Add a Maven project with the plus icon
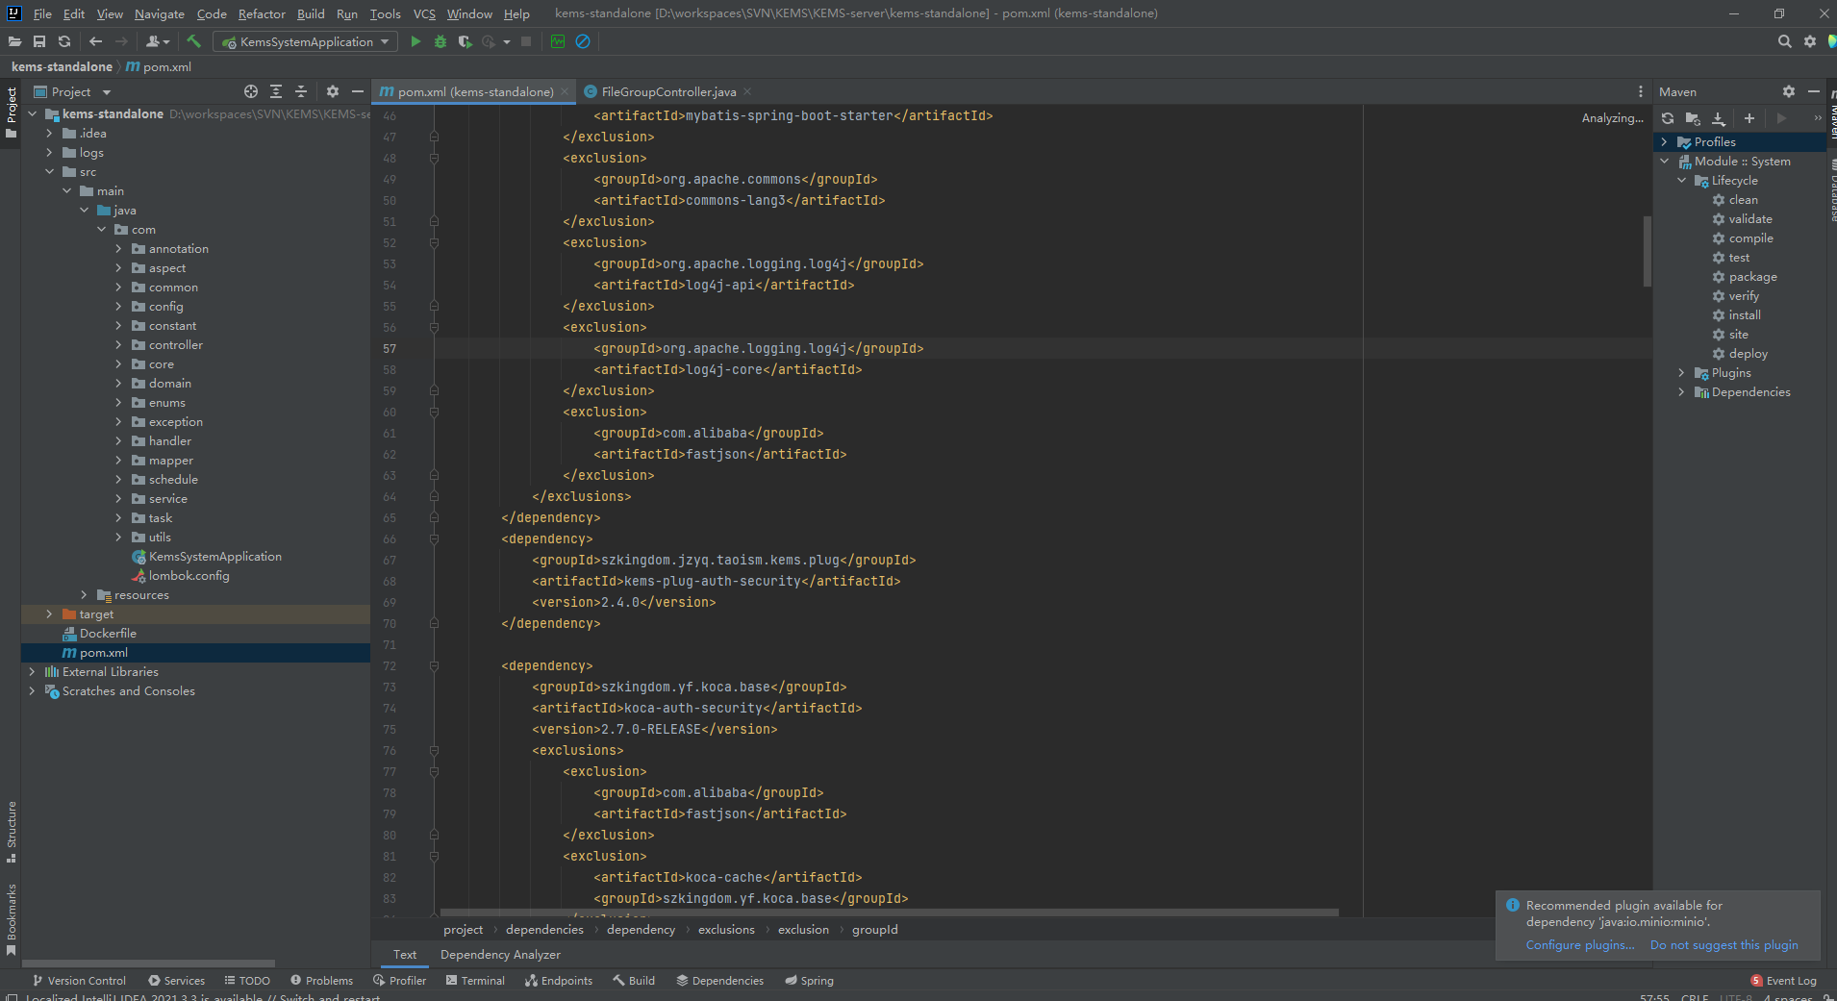This screenshot has height=1001, width=1837. (x=1749, y=118)
